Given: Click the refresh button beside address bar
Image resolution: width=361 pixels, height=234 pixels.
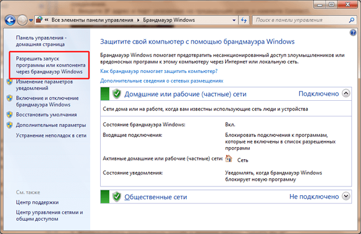Looking at the screenshot, I should coord(244,20).
